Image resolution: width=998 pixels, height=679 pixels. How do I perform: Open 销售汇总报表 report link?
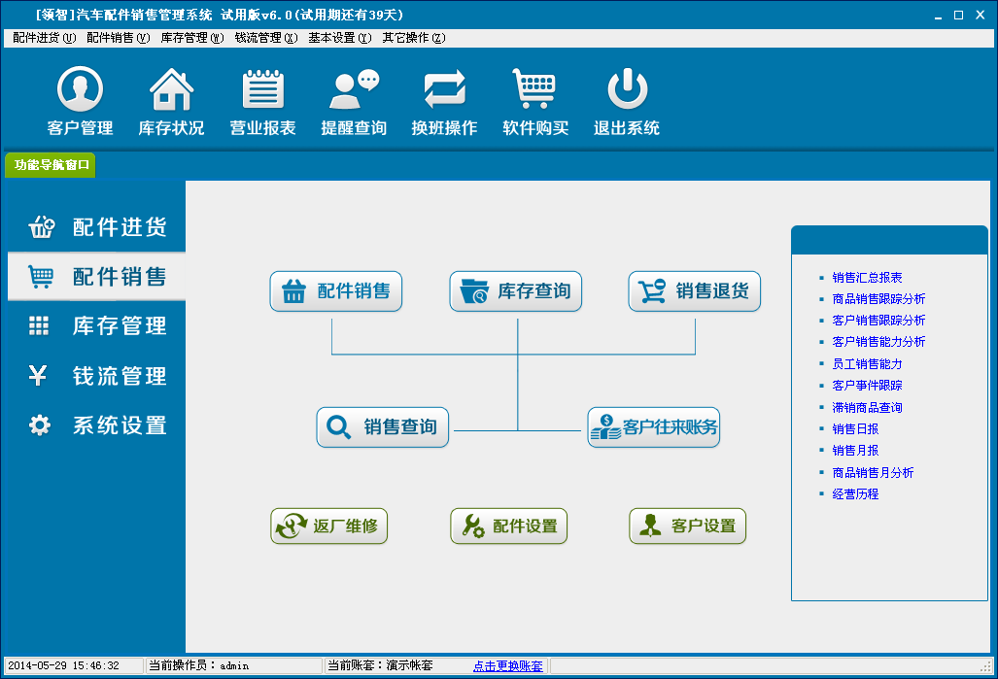[867, 278]
